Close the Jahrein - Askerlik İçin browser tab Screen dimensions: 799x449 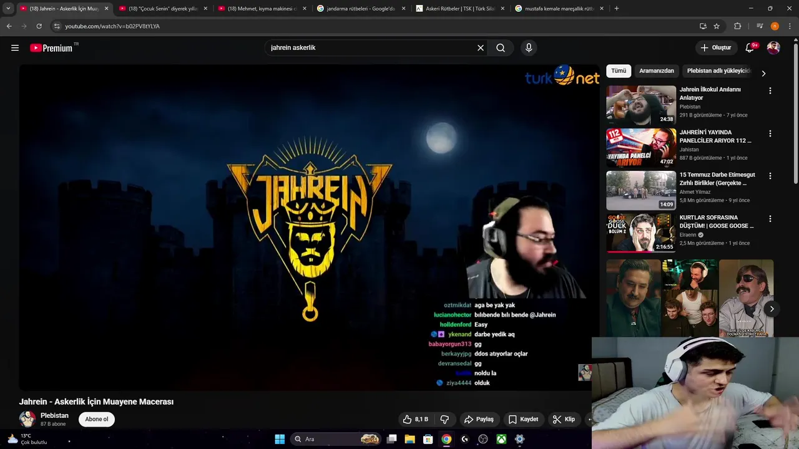click(x=106, y=9)
